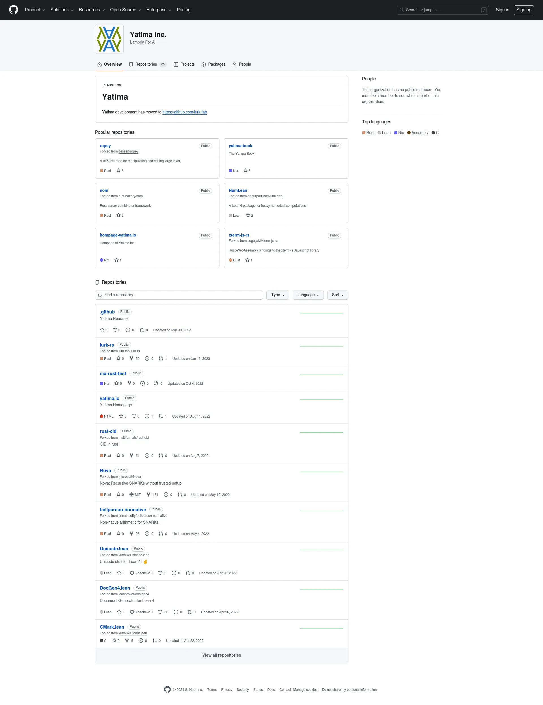Open the Language filter dropdown

click(308, 295)
